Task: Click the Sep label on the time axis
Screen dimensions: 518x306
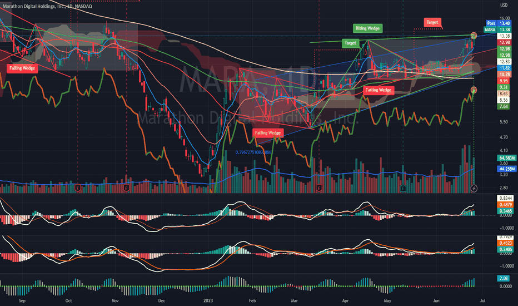Action: coord(22,300)
